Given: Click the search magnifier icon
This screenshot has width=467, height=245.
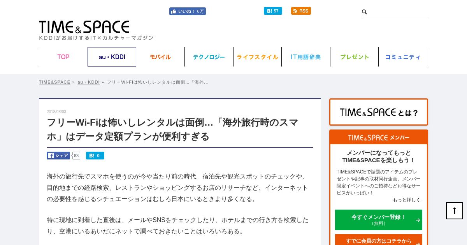Looking at the screenshot, I should tap(364, 12).
